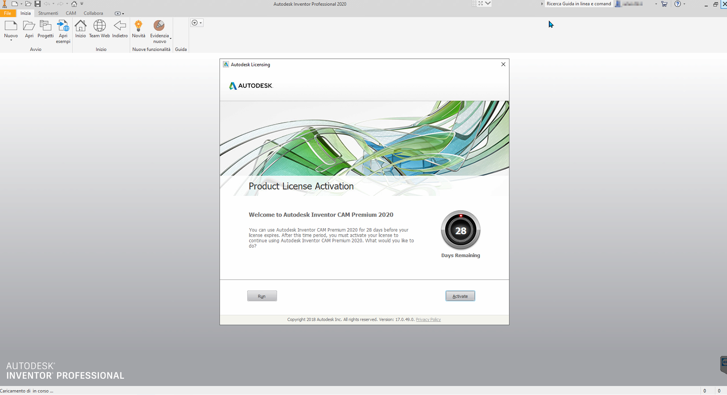Save the document with the disk icon
This screenshot has height=395, width=727.
(x=38, y=4)
